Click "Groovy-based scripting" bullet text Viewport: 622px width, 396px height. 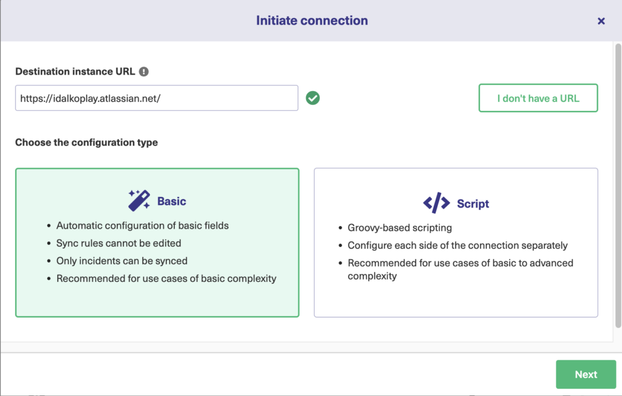click(x=399, y=228)
